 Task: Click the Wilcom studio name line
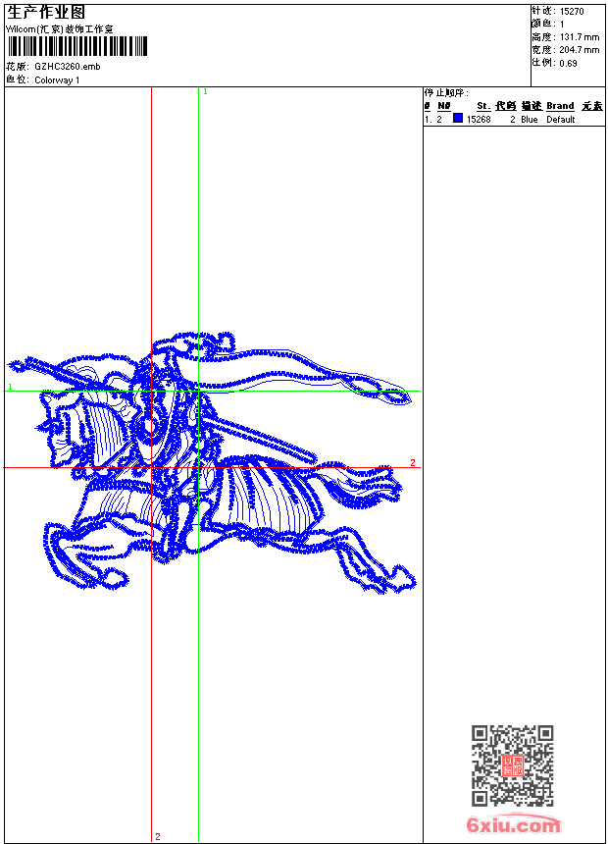pos(60,29)
